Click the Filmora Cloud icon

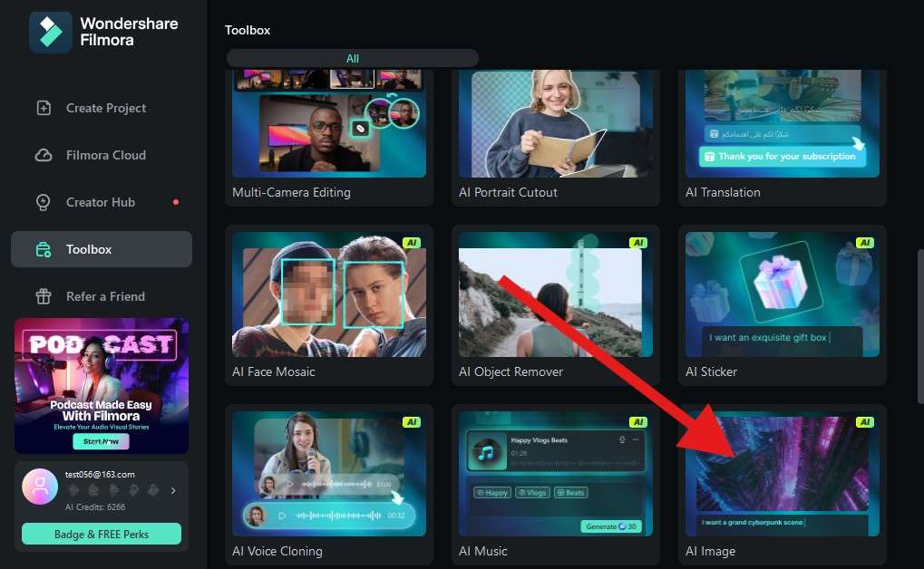(44, 155)
